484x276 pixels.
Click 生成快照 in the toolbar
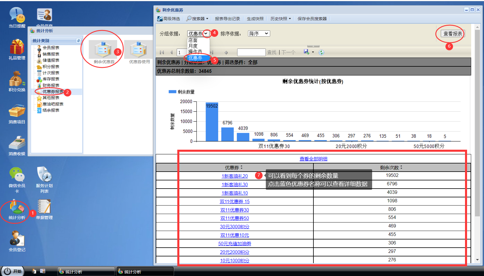pos(255,19)
